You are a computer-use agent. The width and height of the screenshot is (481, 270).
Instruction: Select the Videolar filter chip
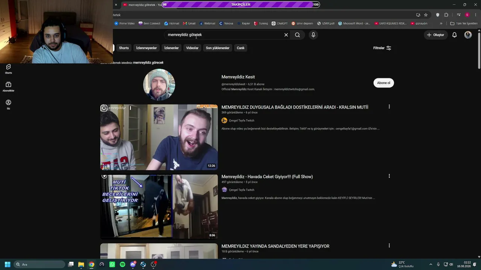click(x=192, y=48)
